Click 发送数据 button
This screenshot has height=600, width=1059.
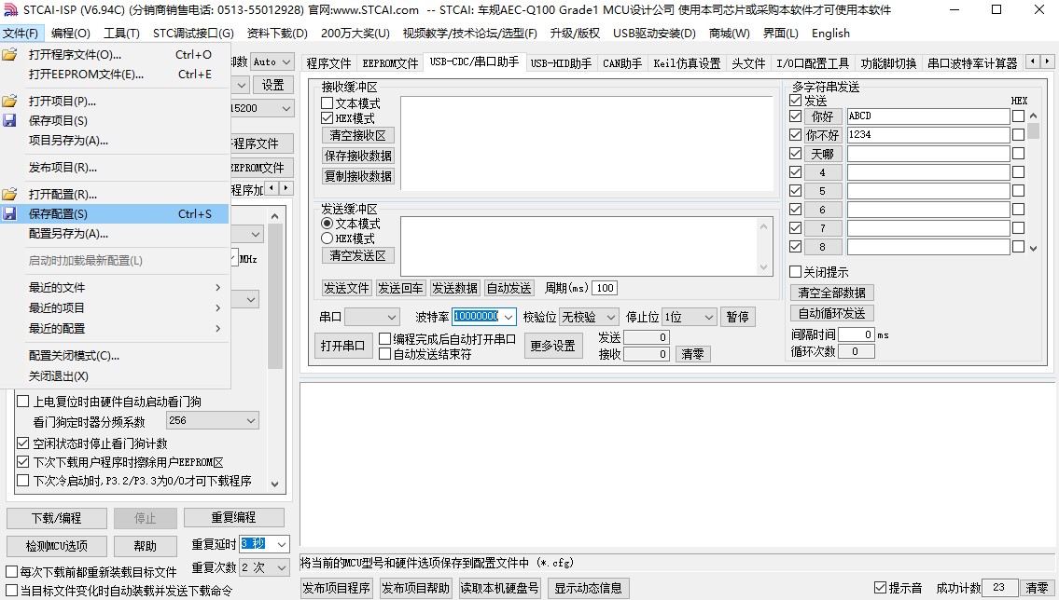[x=454, y=288]
